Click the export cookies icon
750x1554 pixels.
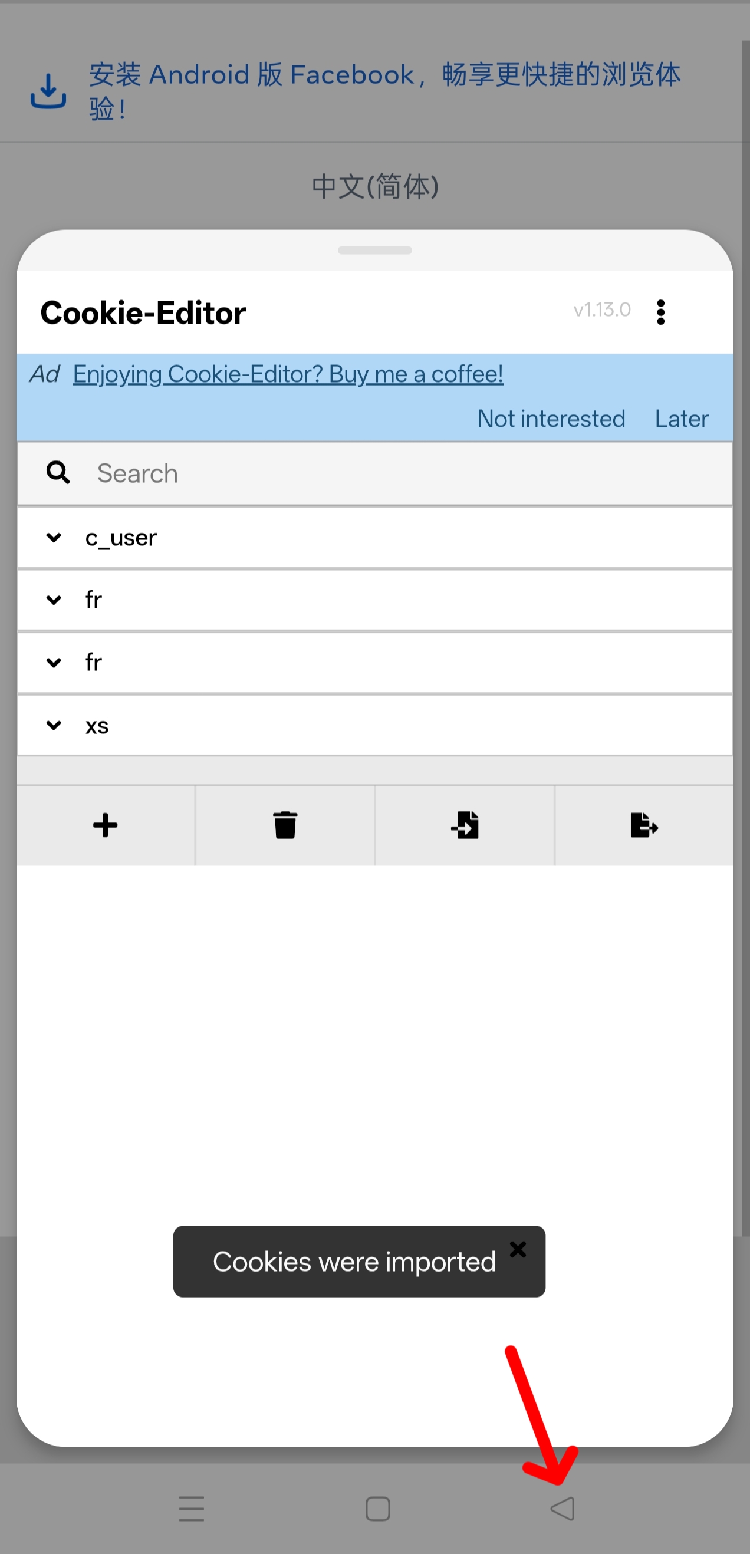click(644, 825)
